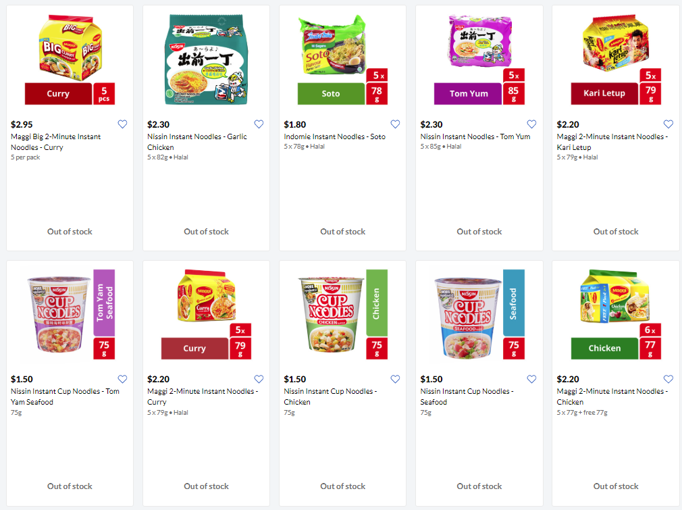Favorite Maggi Big 2-Minute Curry noodles
The image size is (682, 510).
(x=122, y=124)
